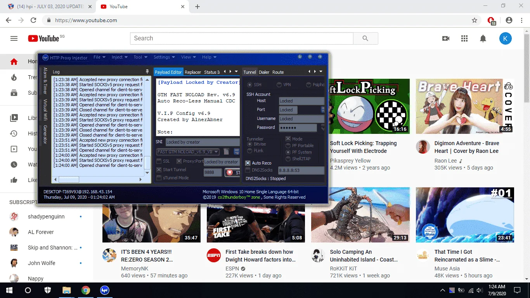Click the Subscriptions icon in YouTube sidebar
The height and width of the screenshot is (298, 530).
coord(14,93)
